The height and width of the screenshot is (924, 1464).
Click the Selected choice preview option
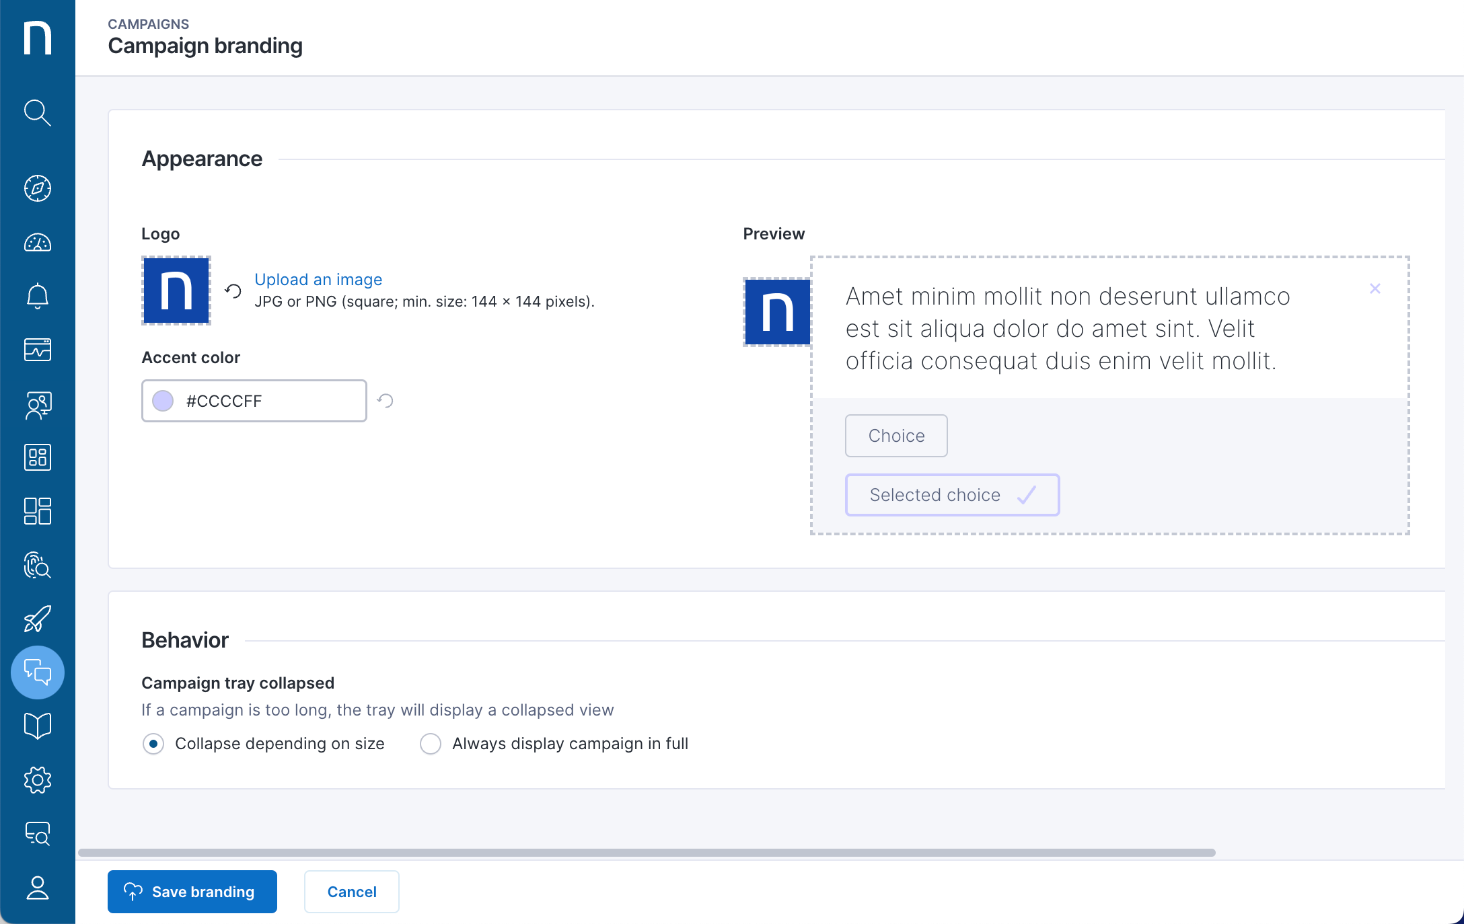click(x=952, y=495)
